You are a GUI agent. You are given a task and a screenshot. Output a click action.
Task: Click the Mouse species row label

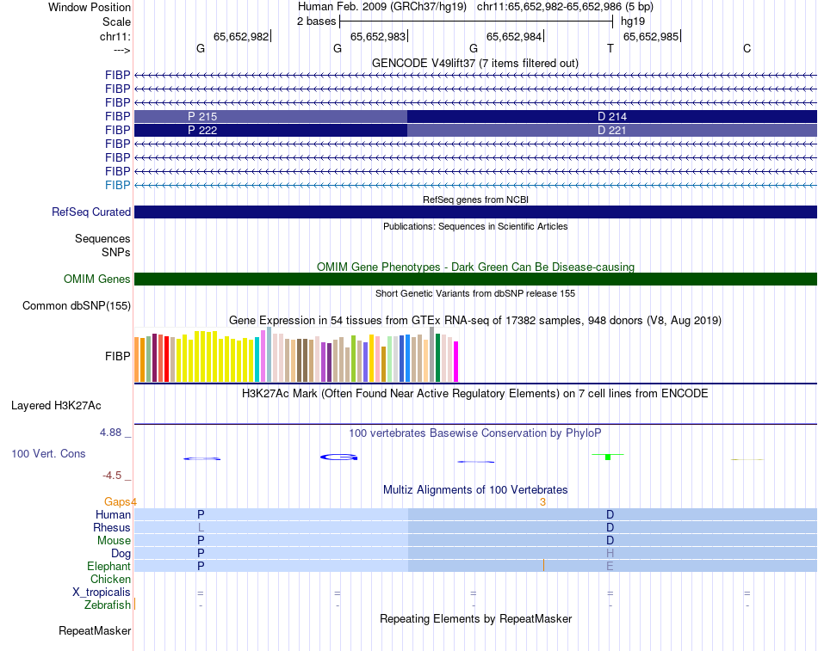coord(114,541)
